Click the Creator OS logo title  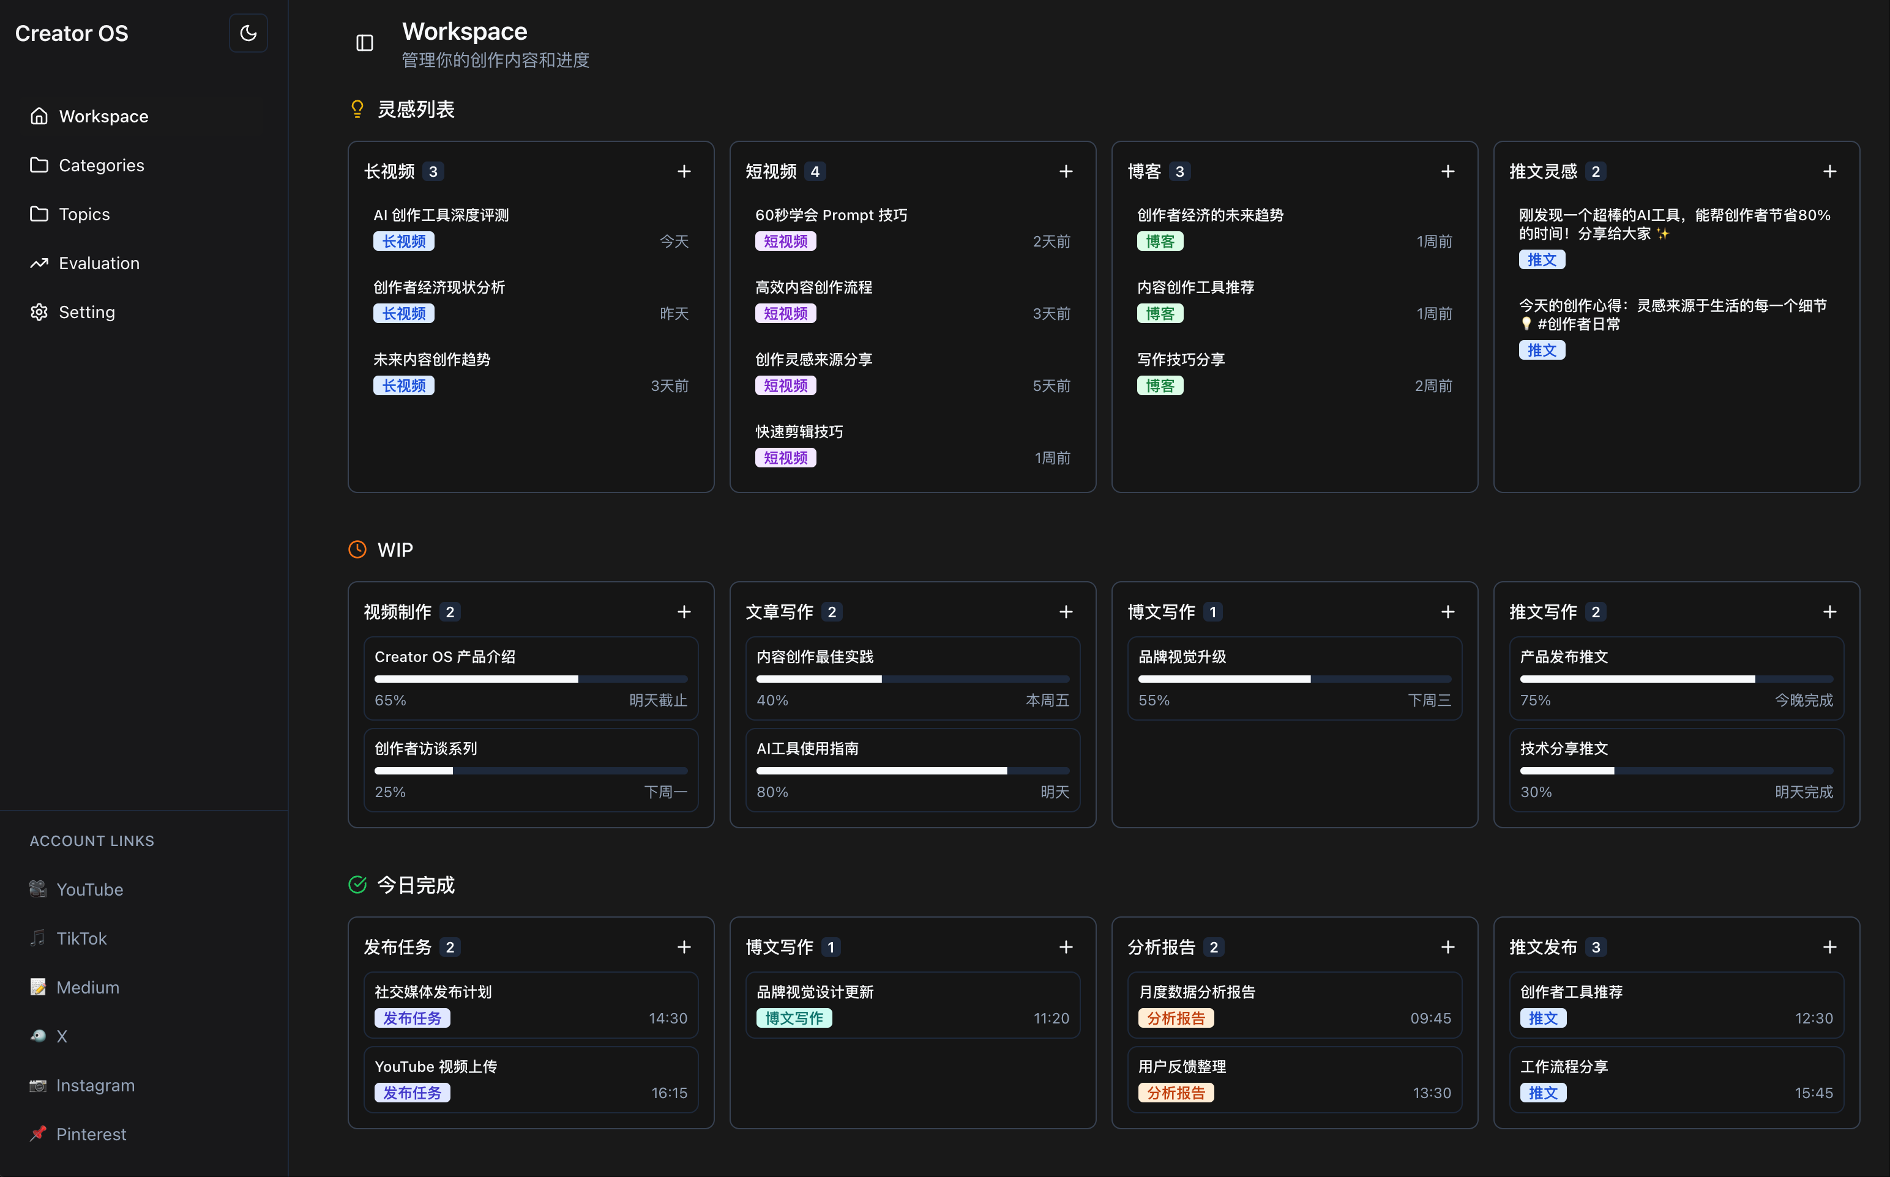tap(72, 34)
